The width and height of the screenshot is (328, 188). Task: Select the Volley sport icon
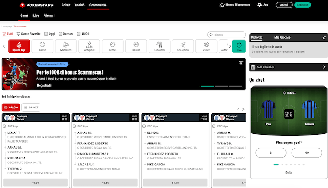click(x=206, y=46)
